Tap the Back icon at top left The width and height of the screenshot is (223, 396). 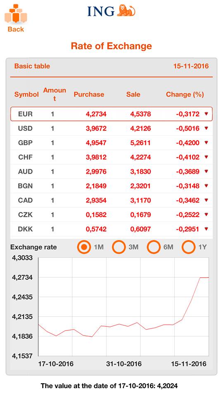[x=16, y=14]
